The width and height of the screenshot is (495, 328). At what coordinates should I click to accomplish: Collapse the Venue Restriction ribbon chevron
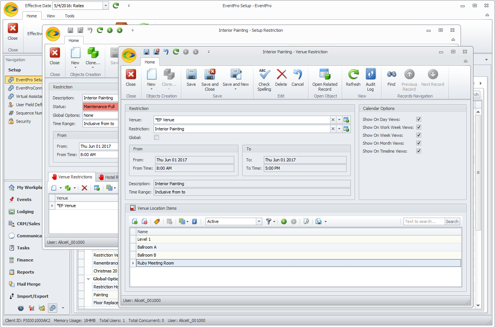[465, 61]
